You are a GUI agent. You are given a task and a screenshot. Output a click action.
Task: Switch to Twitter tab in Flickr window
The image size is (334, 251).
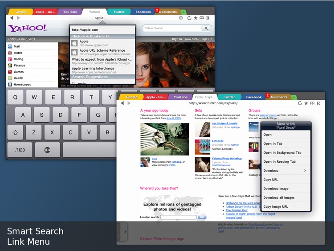click(229, 97)
